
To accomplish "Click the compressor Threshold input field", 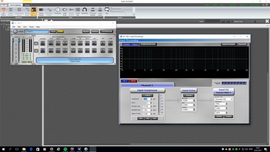I will (x=145, y=99).
